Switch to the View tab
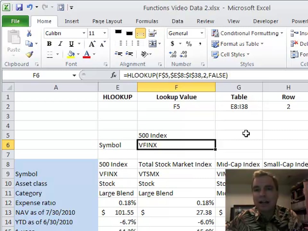 pos(233,21)
